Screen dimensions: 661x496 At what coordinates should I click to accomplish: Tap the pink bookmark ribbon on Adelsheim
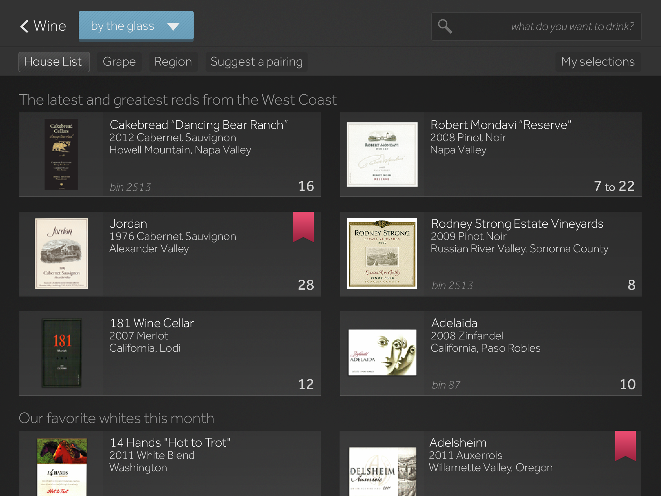(x=625, y=446)
